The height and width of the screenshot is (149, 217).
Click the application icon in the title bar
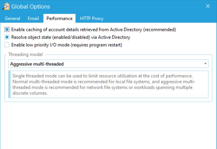[x=6, y=7]
